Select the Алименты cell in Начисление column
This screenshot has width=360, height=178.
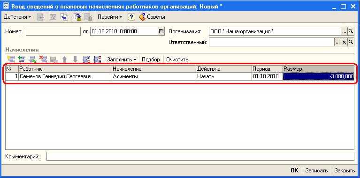[154, 76]
